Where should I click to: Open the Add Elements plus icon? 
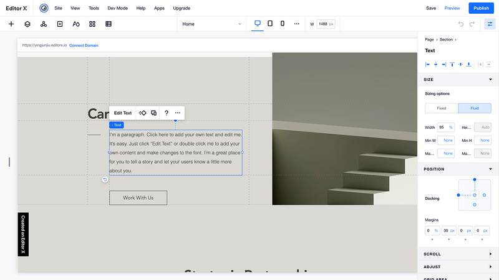(11, 24)
